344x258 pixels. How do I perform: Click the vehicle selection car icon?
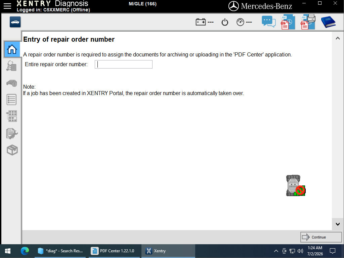pyautogui.click(x=15, y=22)
